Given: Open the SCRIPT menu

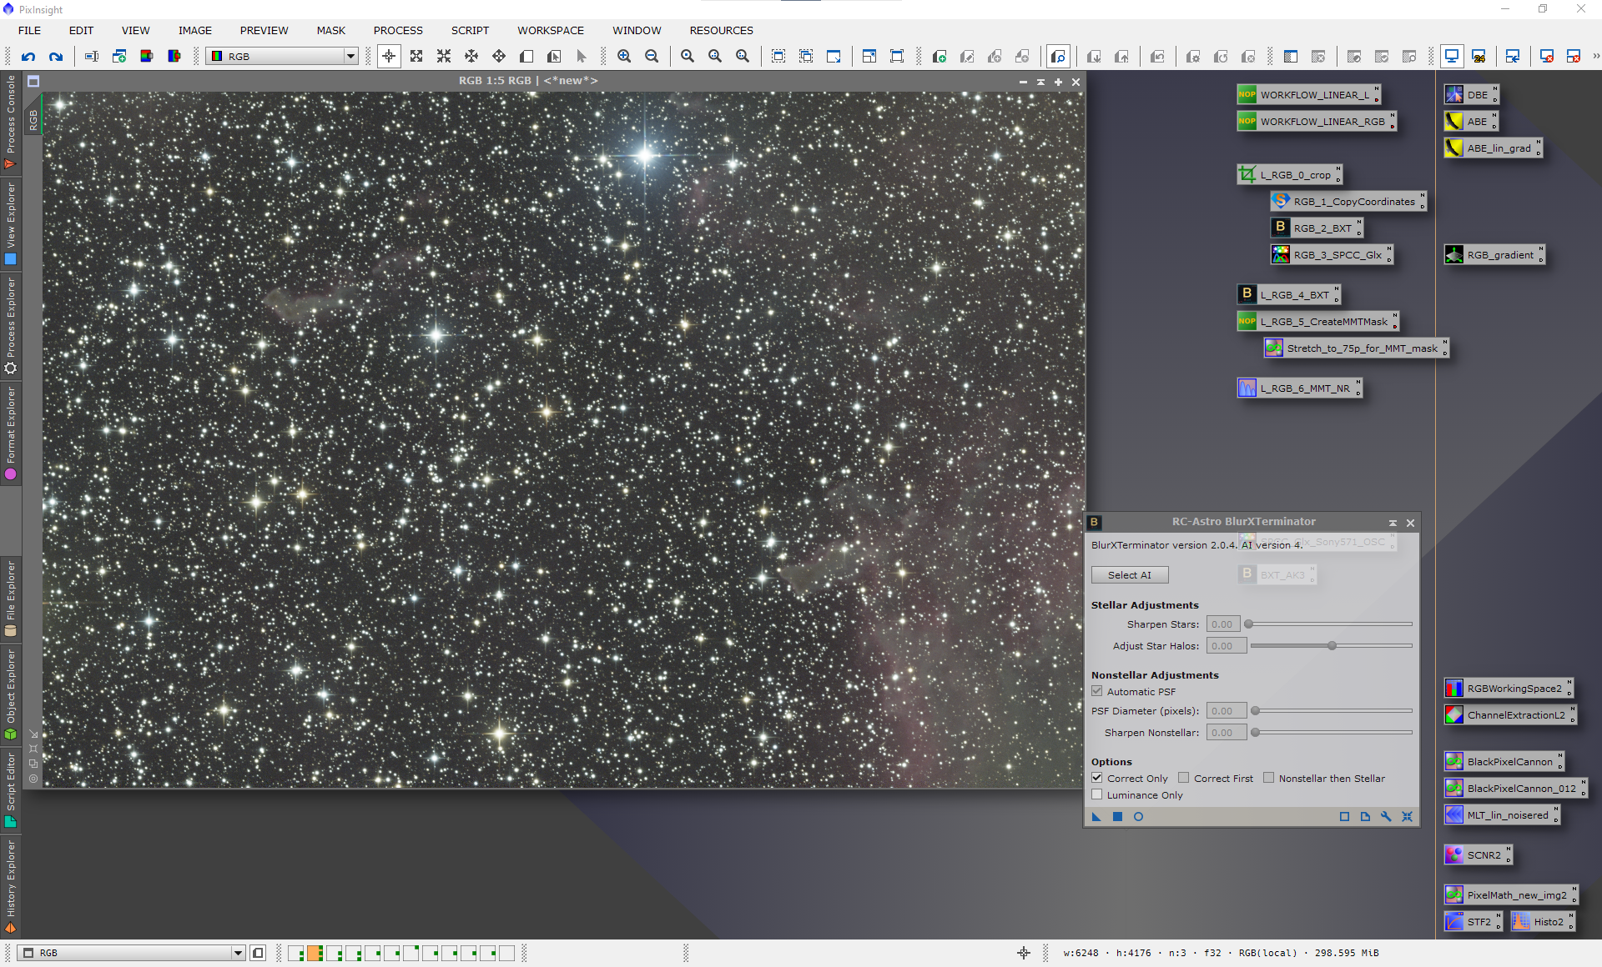Looking at the screenshot, I should [470, 30].
